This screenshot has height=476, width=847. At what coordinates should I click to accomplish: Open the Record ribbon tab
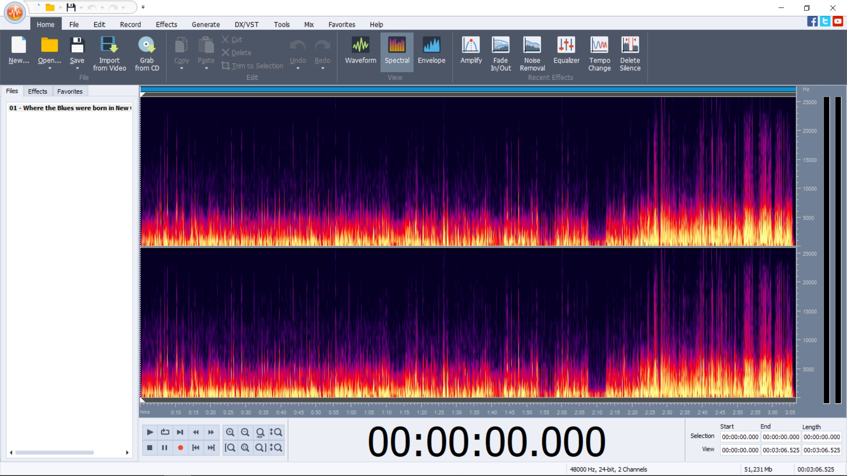click(131, 24)
